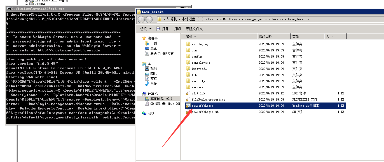Open the 组织 dropdown menu
Screen dimensions: 384x162
tap(146, 29)
